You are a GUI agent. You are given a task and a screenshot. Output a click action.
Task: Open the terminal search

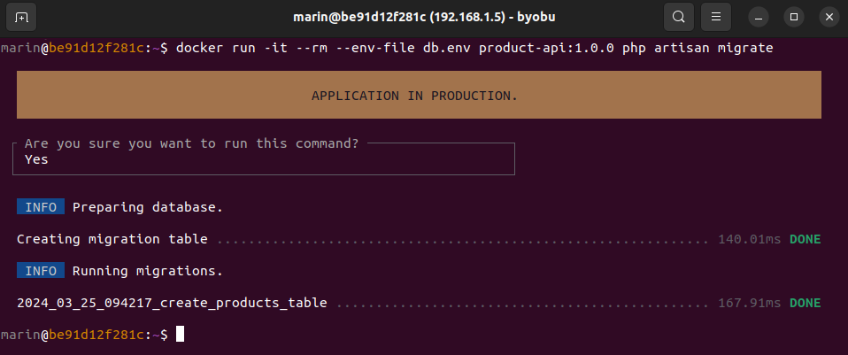click(679, 18)
